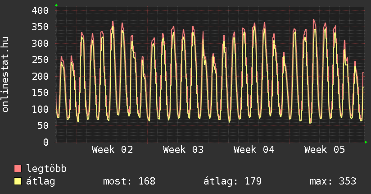Click the Week 05 axis label
Image resolution: width=371 pixels, height=194 pixels.
pyautogui.click(x=325, y=150)
